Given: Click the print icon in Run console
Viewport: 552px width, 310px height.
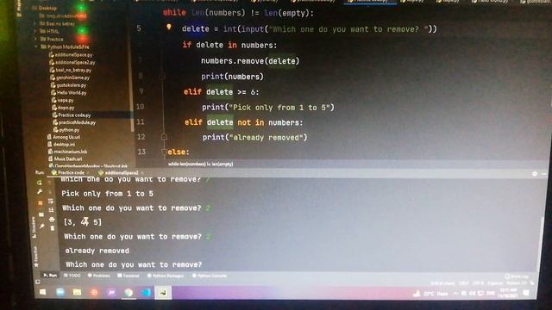Looking at the screenshot, I should pos(52,220).
